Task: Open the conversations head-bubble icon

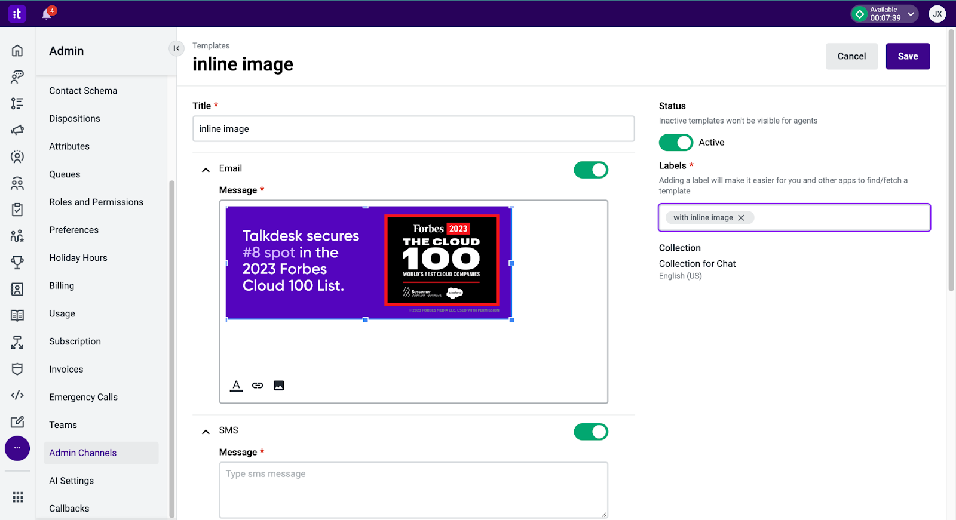Action: (x=17, y=76)
